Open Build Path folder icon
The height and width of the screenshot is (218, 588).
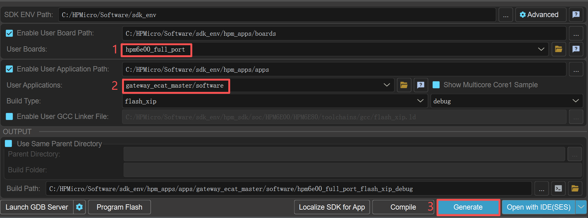575,188
